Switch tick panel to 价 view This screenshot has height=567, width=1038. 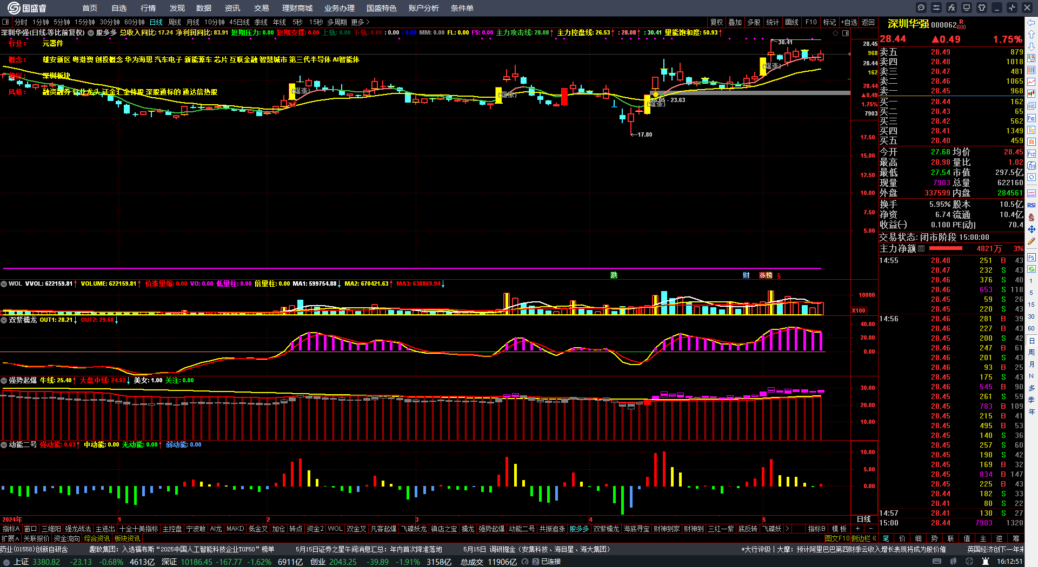(x=902, y=538)
